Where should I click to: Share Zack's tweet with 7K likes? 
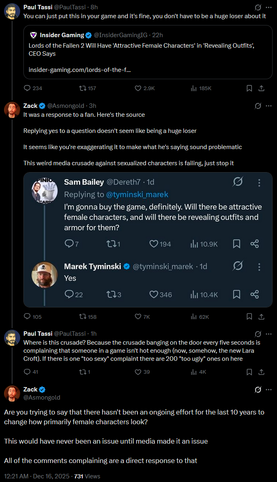[x=261, y=316]
